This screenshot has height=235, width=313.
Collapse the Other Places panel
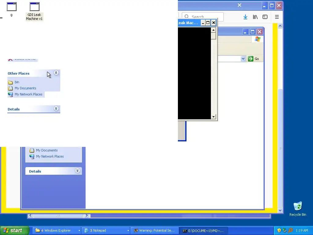coord(56,73)
